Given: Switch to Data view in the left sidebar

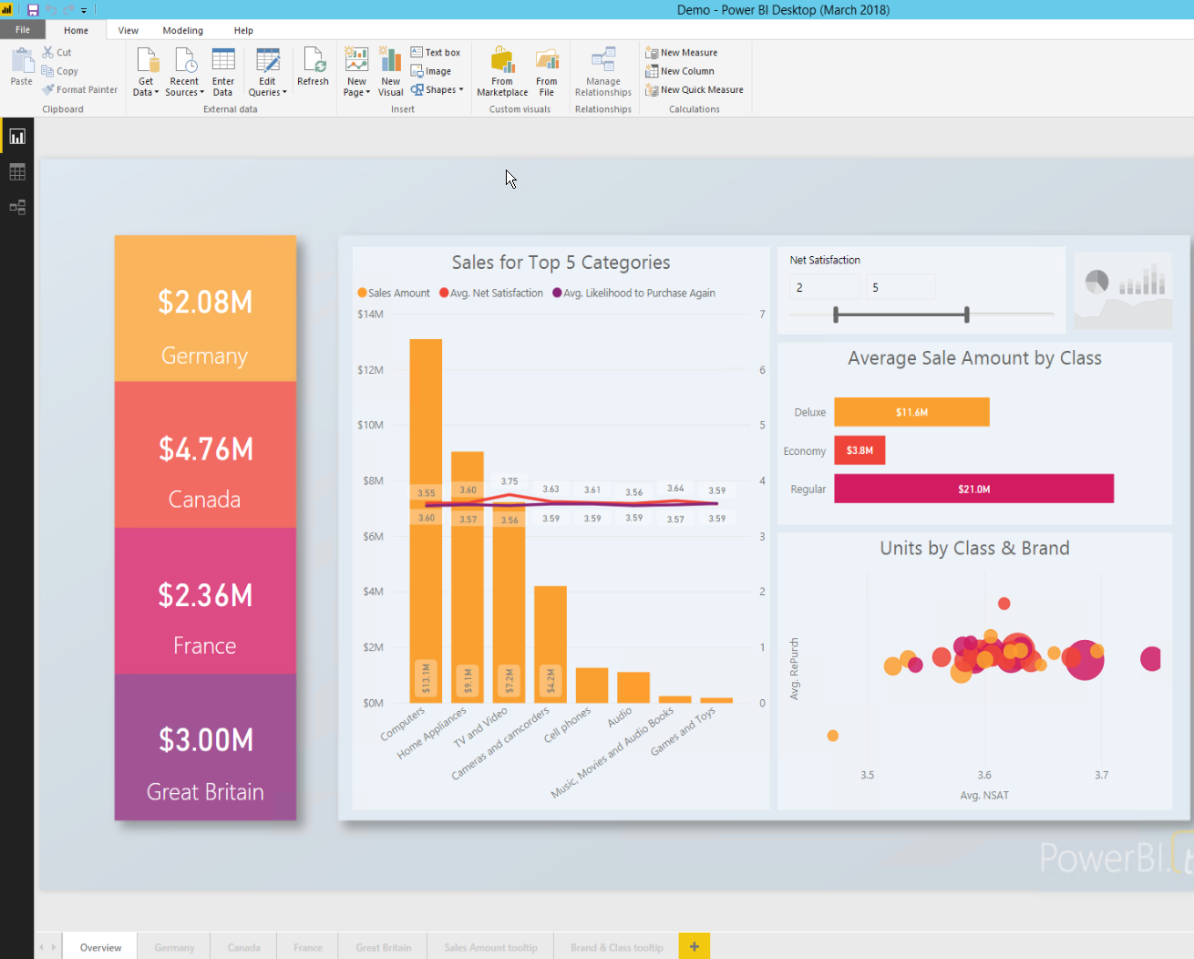Looking at the screenshot, I should pos(16,171).
